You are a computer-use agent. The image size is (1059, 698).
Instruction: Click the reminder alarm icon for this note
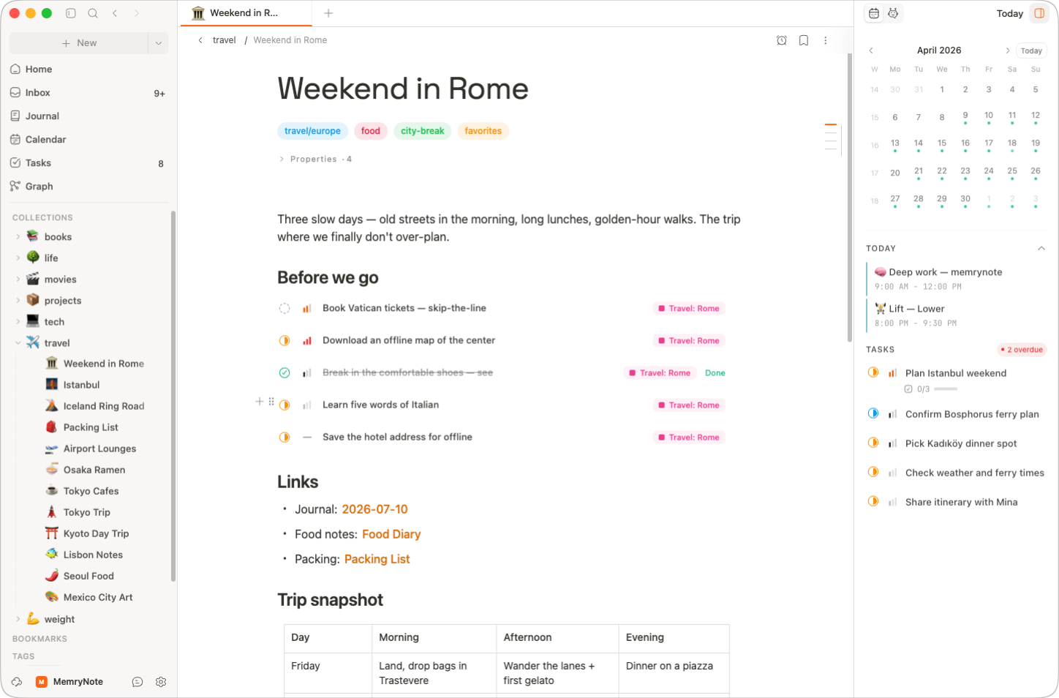[782, 40]
